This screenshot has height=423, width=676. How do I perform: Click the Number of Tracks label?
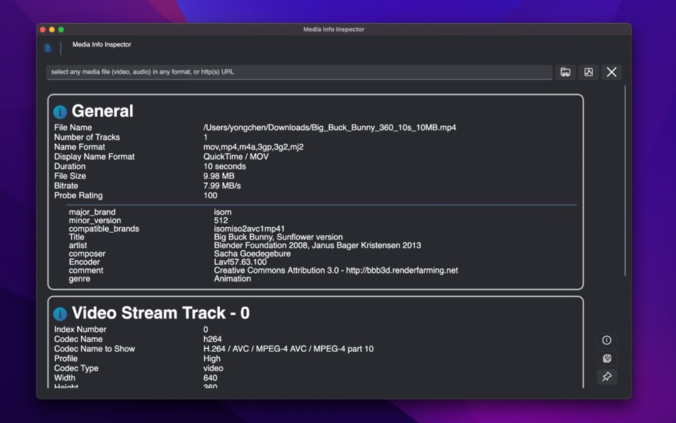pyautogui.click(x=87, y=137)
